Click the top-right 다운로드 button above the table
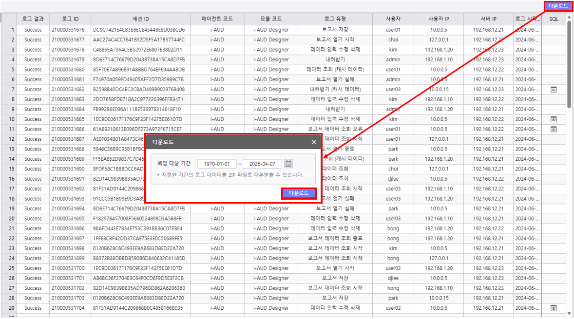The width and height of the screenshot is (574, 319). (558, 6)
